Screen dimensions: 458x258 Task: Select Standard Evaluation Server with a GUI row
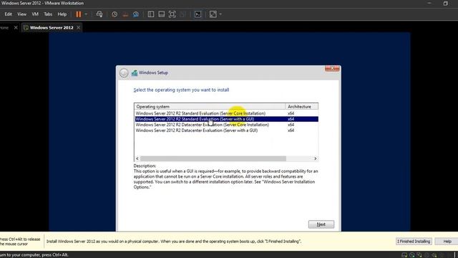(226, 119)
